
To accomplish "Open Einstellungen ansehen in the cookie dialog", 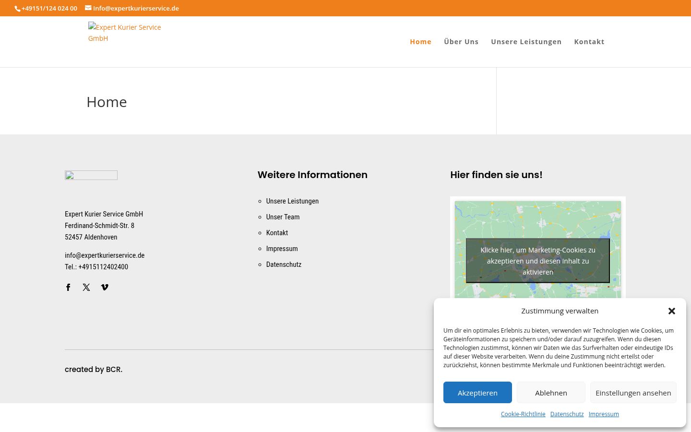I will click(x=633, y=393).
